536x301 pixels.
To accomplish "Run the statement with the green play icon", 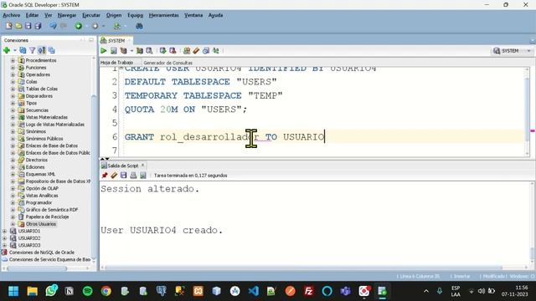I will pos(104,51).
